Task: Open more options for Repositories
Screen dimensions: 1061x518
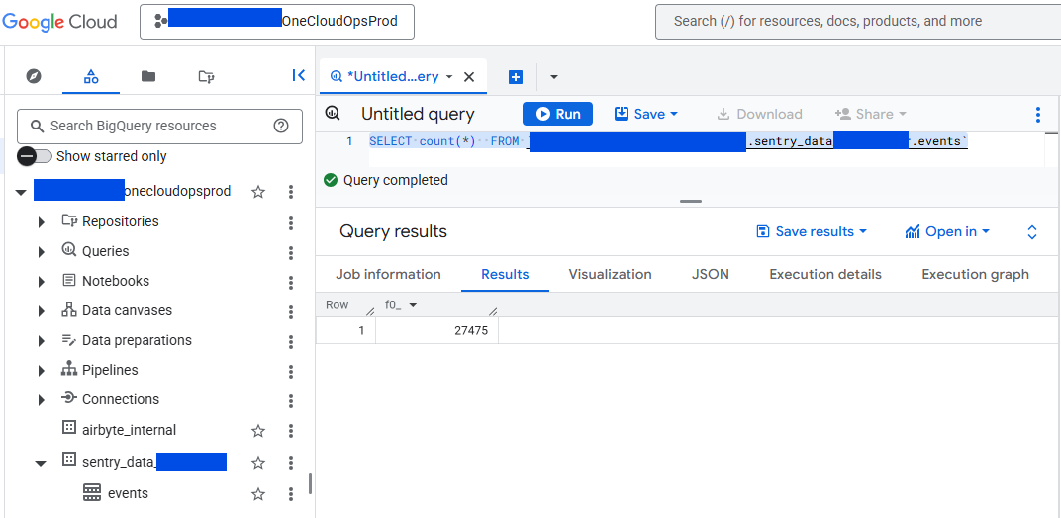Action: coord(291,223)
